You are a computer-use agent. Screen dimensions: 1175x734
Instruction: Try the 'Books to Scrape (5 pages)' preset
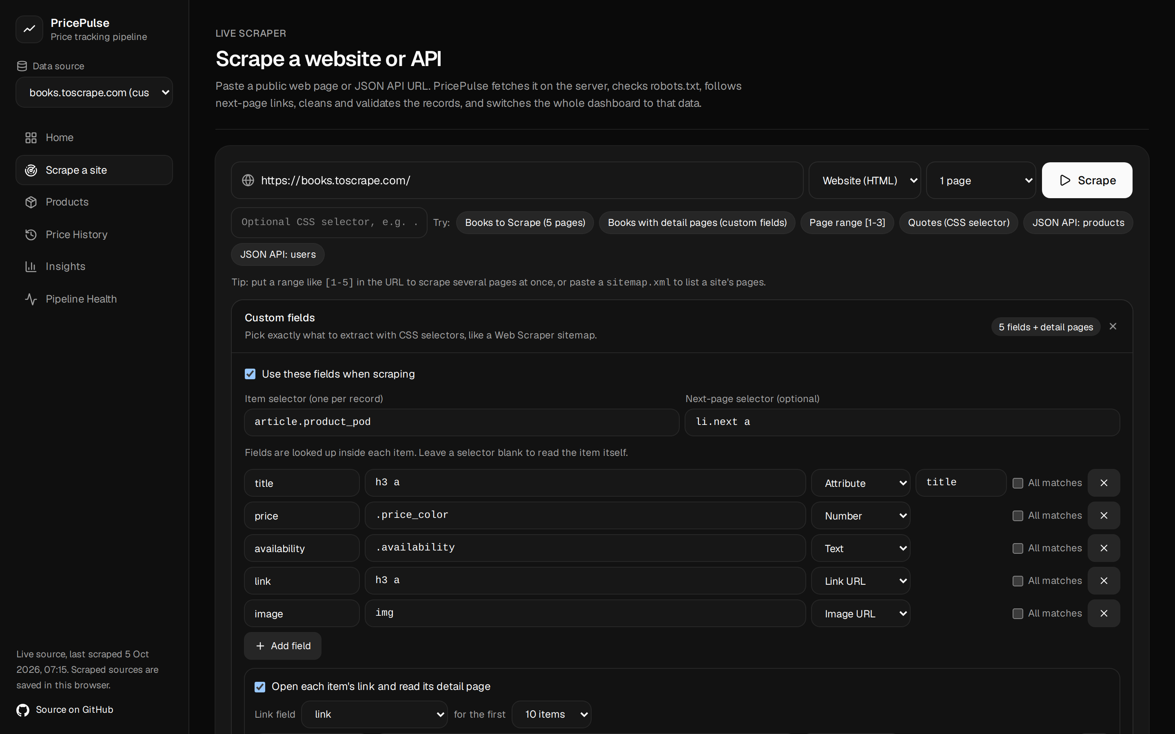click(x=525, y=223)
